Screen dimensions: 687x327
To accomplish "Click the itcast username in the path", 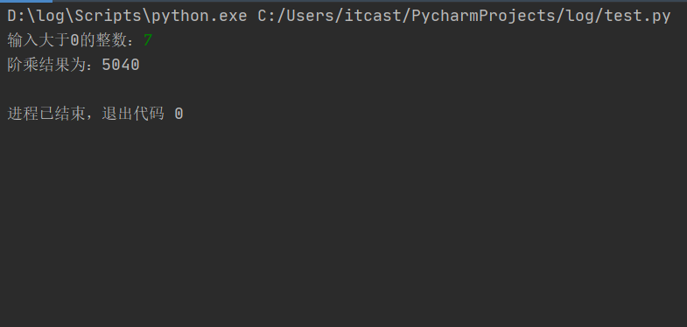I will pyautogui.click(x=373, y=17).
